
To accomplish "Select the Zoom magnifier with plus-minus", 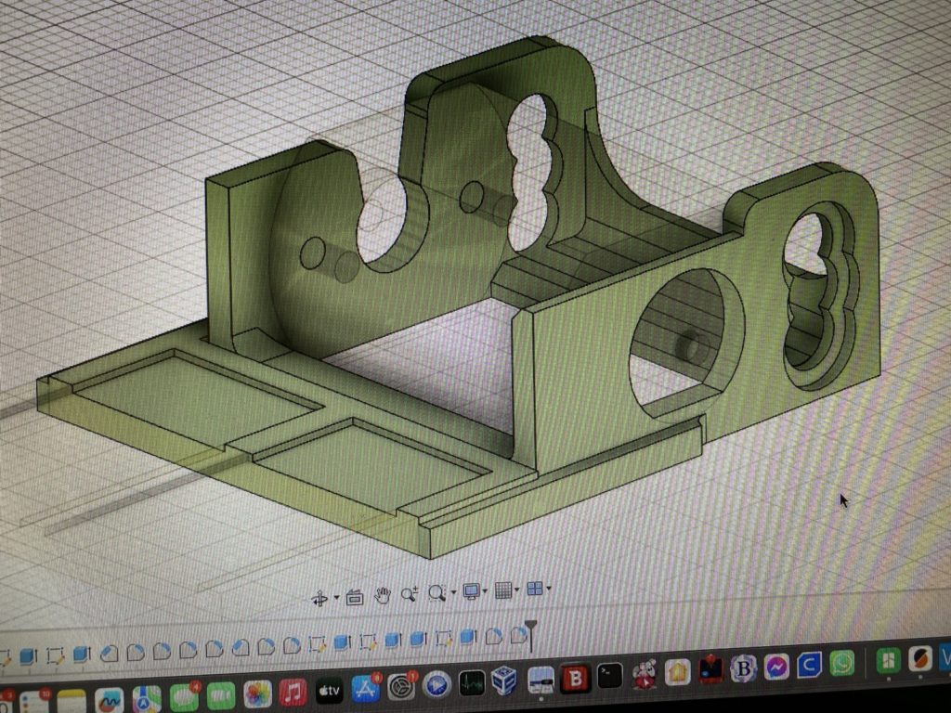I will (409, 594).
